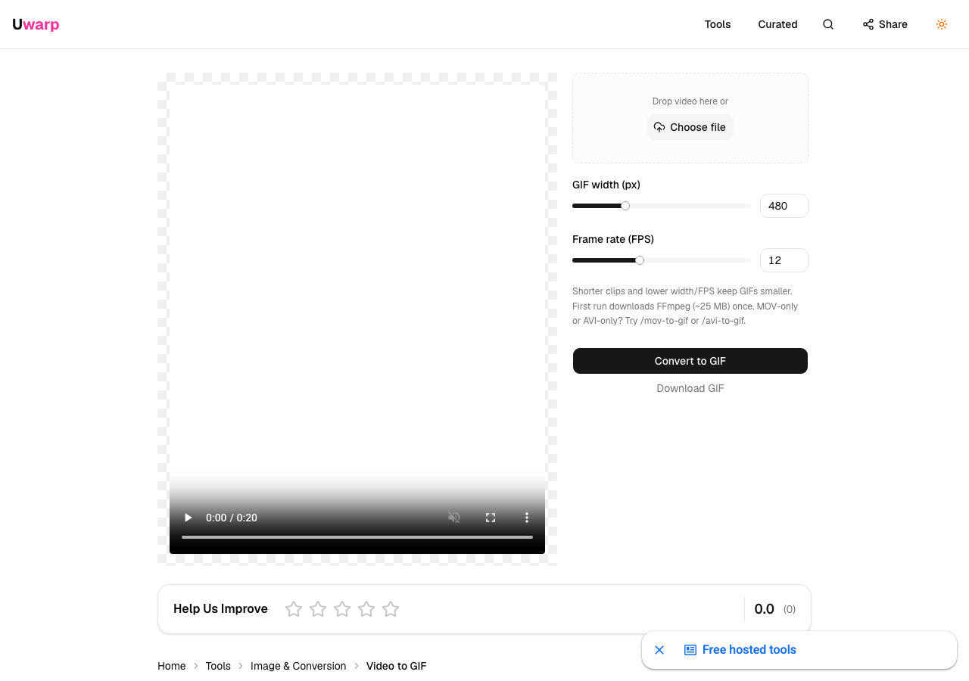
Task: Click the Video to GIF breadcrumb
Action: point(397,666)
